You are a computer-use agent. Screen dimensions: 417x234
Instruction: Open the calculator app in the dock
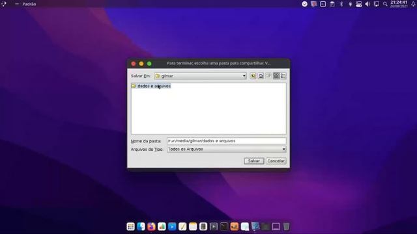(x=203, y=227)
